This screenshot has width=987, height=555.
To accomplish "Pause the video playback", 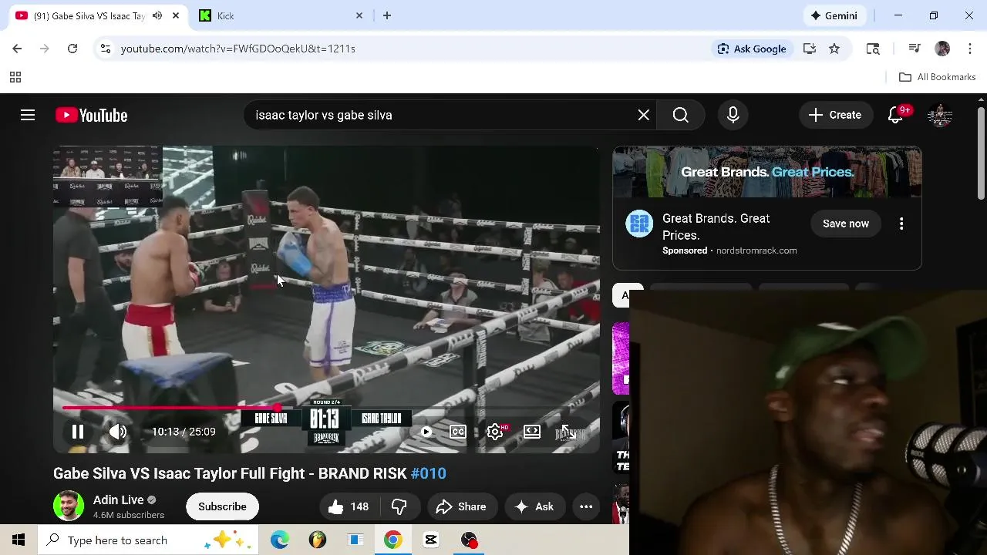I will coord(78,432).
